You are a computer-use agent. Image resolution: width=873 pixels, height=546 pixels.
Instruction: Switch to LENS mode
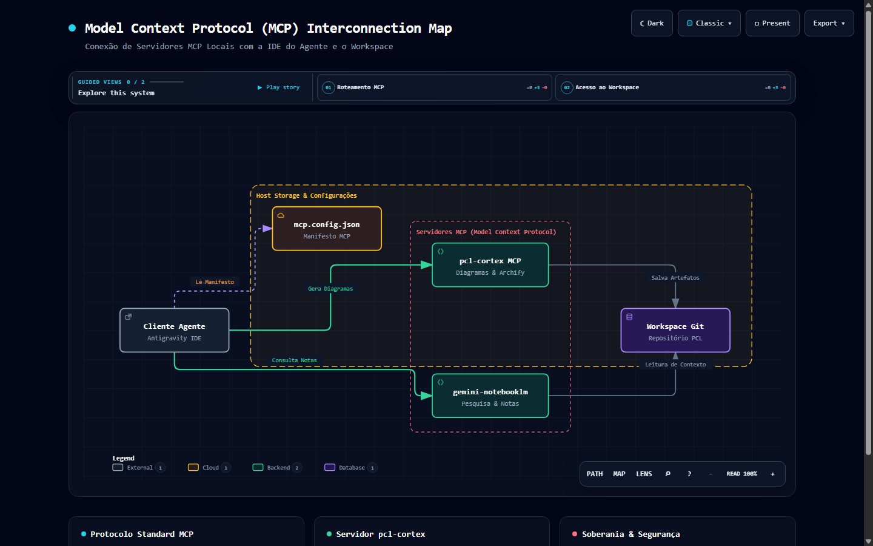click(644, 474)
